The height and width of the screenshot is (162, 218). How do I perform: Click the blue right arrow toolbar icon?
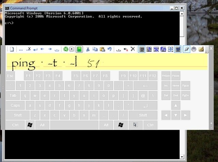tap(50, 49)
